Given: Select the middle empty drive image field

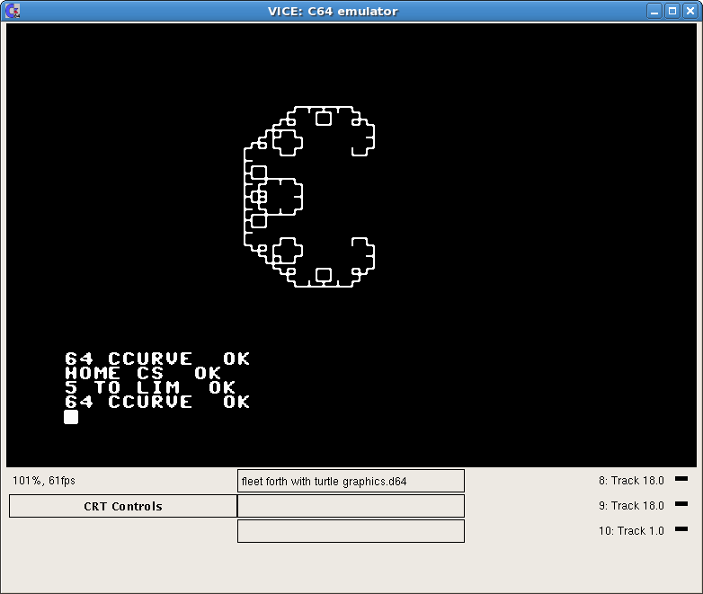Looking at the screenshot, I should click(x=351, y=506).
